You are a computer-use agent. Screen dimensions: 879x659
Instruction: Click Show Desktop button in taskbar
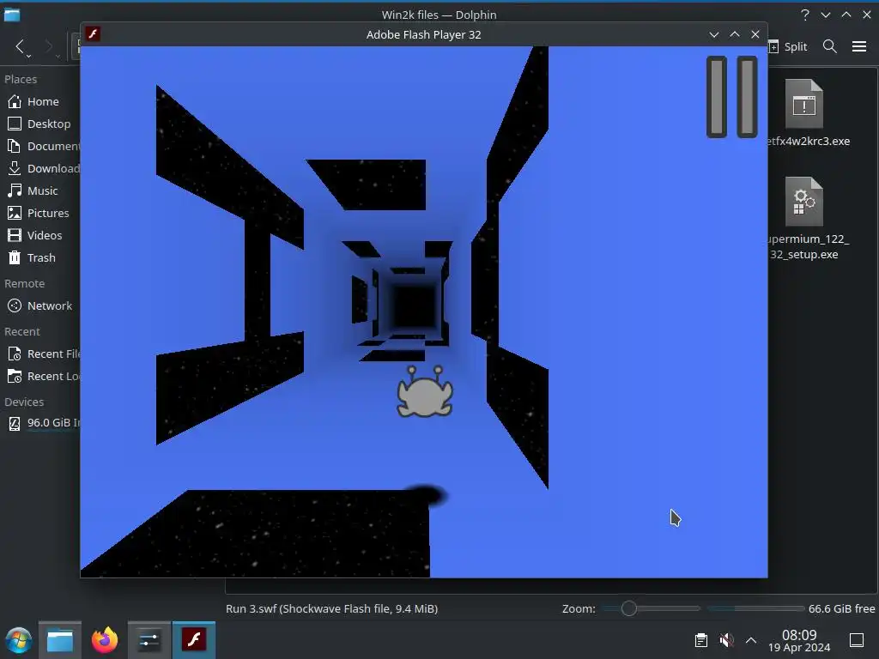click(x=857, y=640)
